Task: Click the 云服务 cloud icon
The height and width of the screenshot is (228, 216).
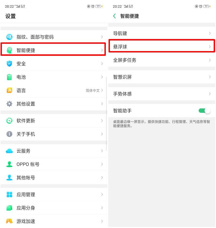Action: coord(9,151)
